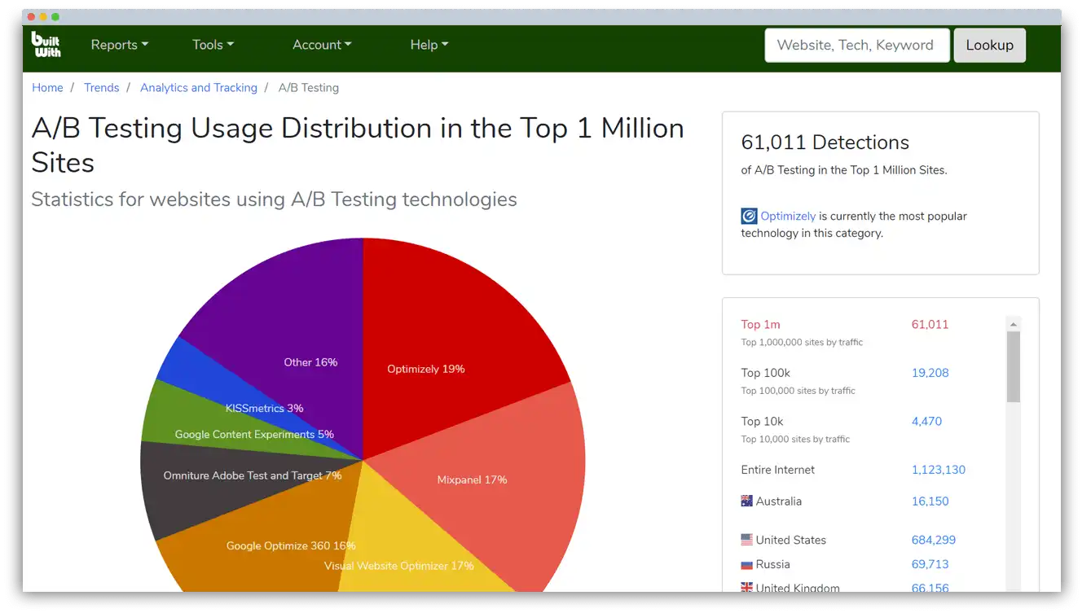Click the Australia flag icon

pyautogui.click(x=746, y=501)
